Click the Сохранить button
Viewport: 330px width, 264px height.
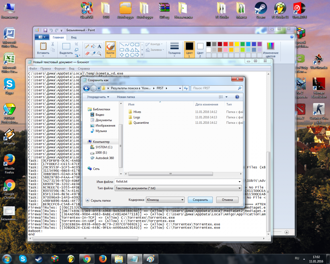pyautogui.click(x=200, y=200)
